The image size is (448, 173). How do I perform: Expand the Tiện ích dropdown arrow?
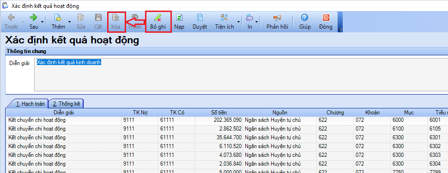(x=238, y=22)
